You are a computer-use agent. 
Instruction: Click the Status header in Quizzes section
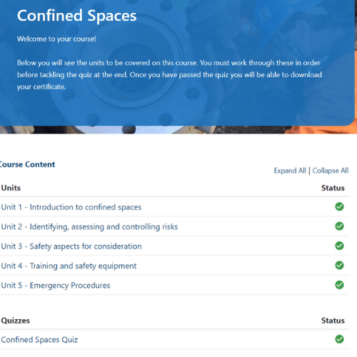333,321
